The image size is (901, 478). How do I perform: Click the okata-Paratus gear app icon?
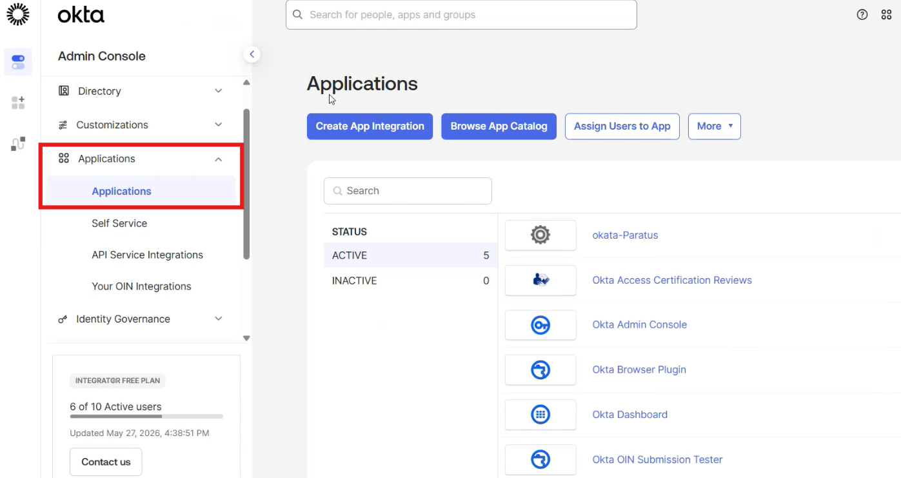540,235
